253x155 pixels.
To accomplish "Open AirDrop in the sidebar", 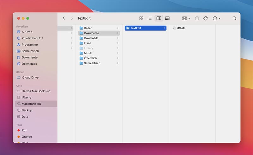I will coord(27,32).
